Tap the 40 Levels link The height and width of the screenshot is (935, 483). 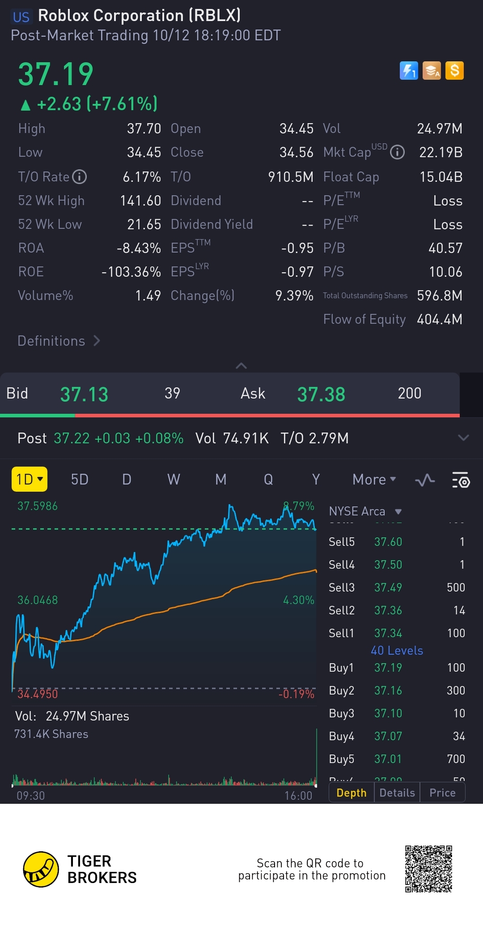[397, 651]
